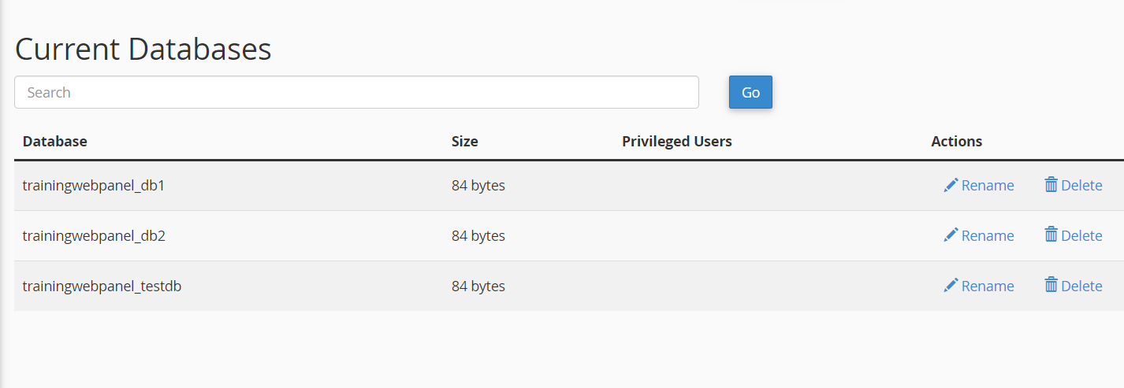Click the Size column header

pos(465,142)
